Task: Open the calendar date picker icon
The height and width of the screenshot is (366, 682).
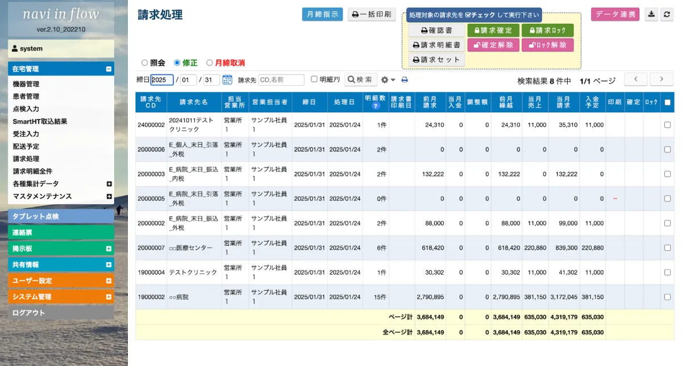Action: coord(227,80)
